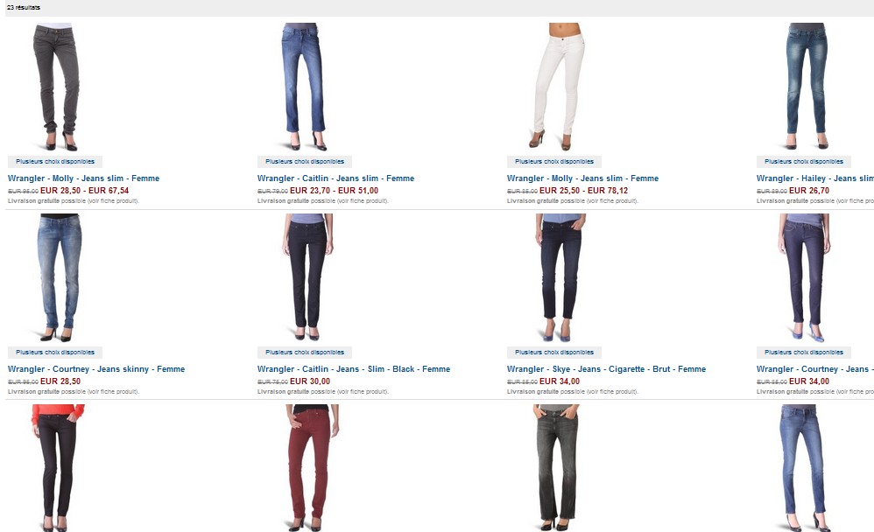The image size is (874, 532).
Task: Open the white Molly slim jeans image
Action: [557, 87]
